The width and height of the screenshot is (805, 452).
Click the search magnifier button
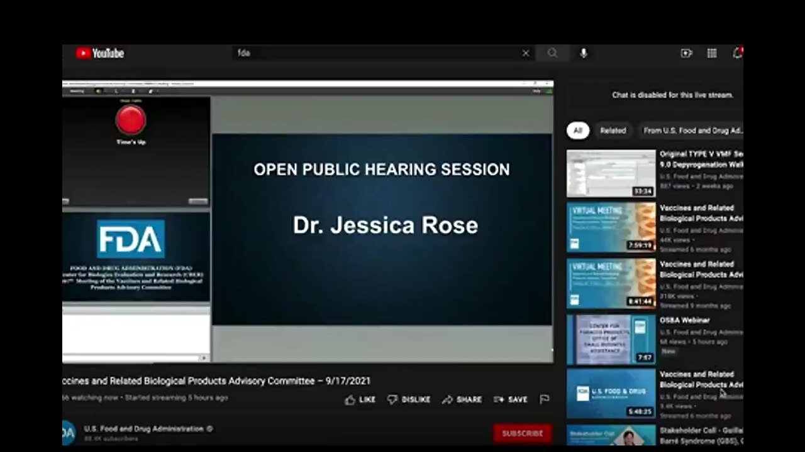[552, 53]
